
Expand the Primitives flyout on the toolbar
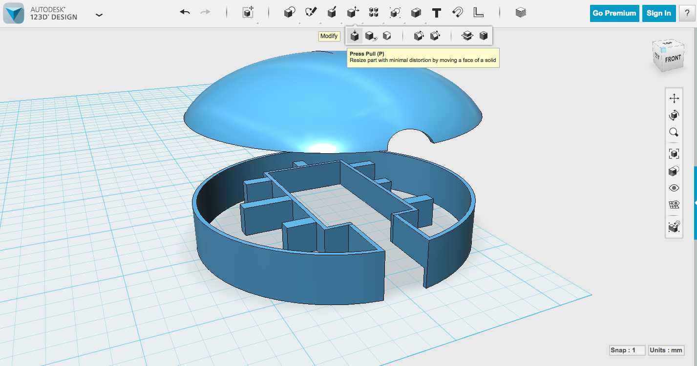click(x=289, y=13)
